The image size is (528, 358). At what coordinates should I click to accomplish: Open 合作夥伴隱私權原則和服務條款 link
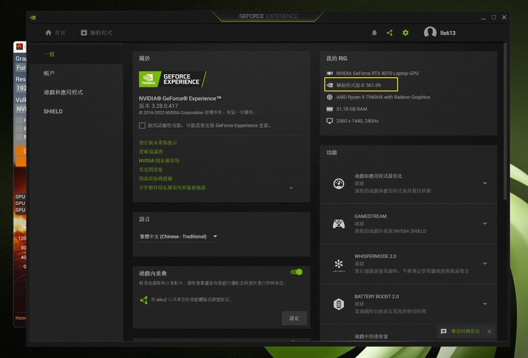(172, 187)
